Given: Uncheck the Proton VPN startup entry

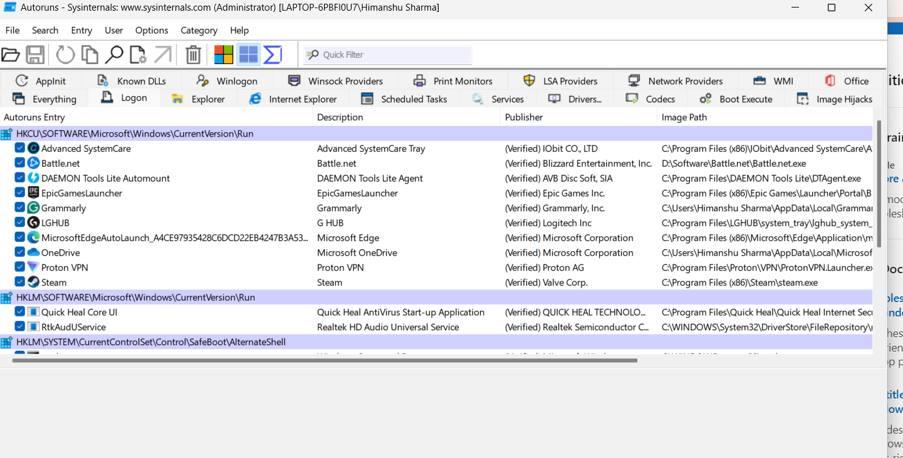Looking at the screenshot, I should 20,267.
